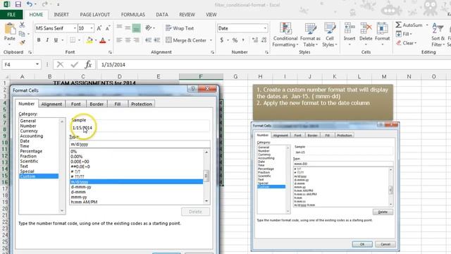Click Clear eraser button

406,43
